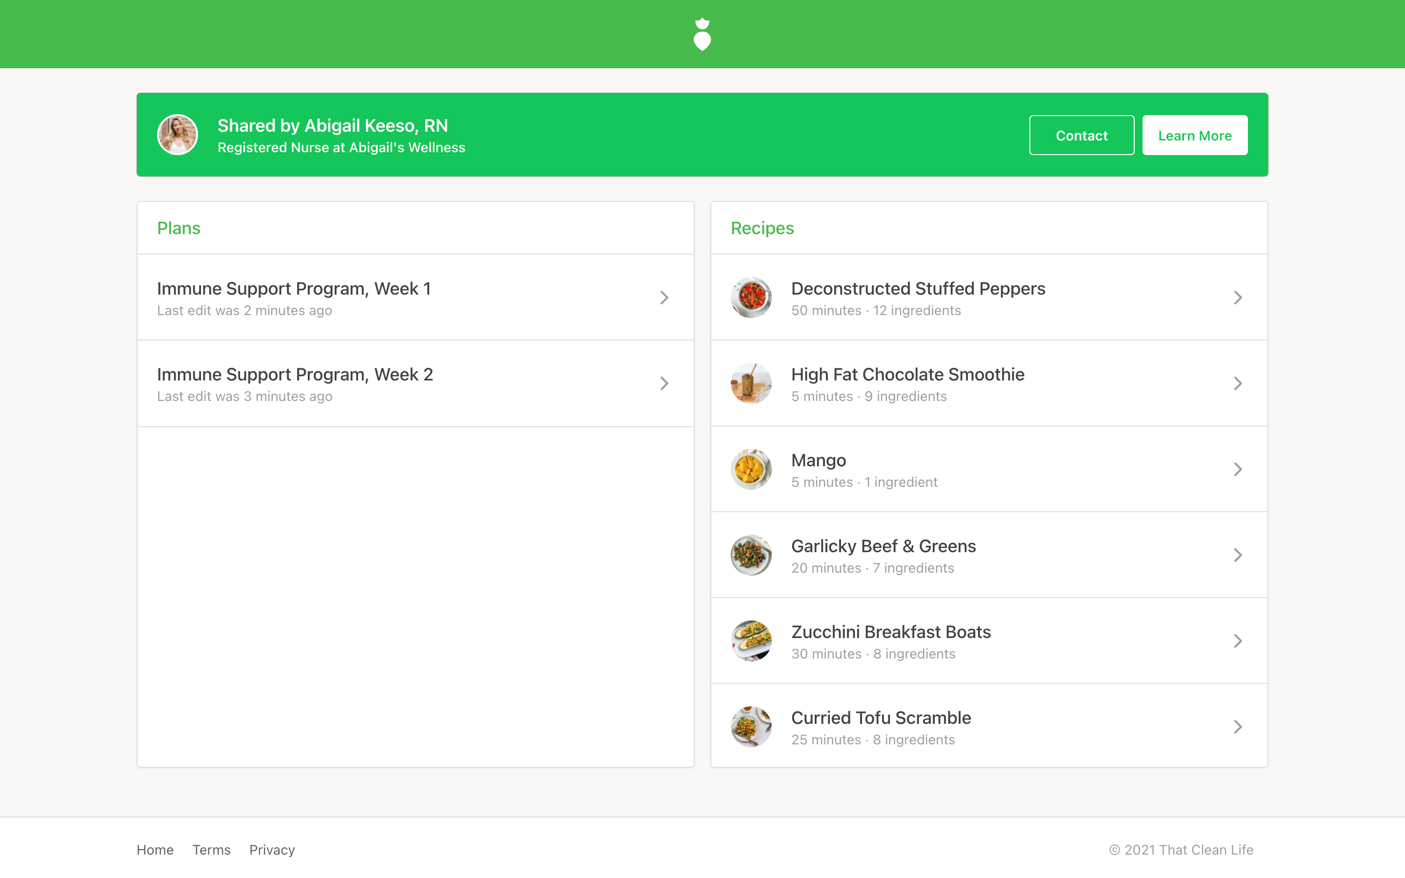Open the Terms footer link
The image size is (1405, 878).
pyautogui.click(x=211, y=850)
